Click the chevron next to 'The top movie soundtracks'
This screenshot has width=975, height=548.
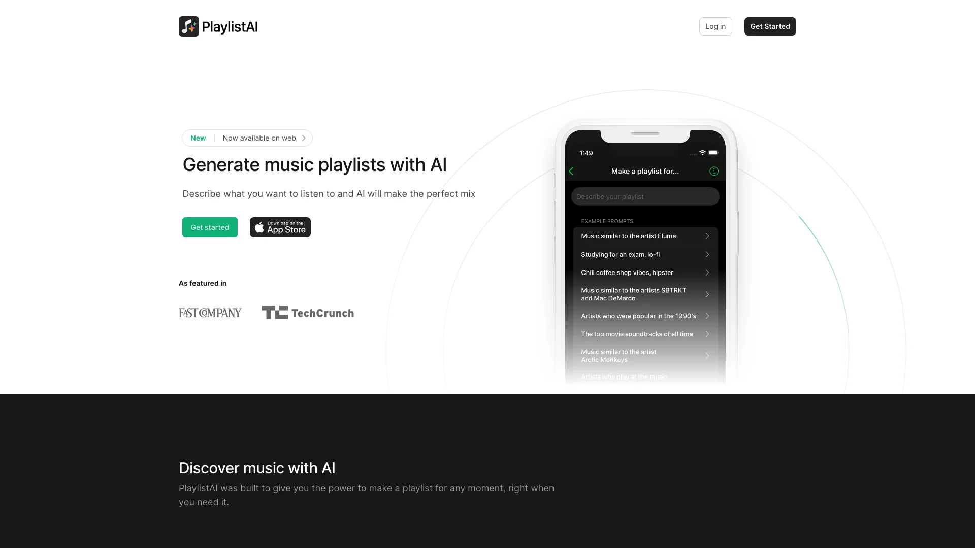pyautogui.click(x=708, y=333)
